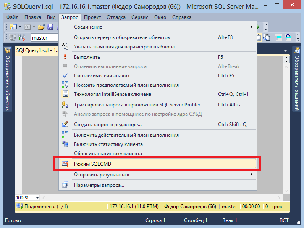The image size is (304, 228).
Task: Click the New Query toolbar icon
Action: (x=13, y=27)
